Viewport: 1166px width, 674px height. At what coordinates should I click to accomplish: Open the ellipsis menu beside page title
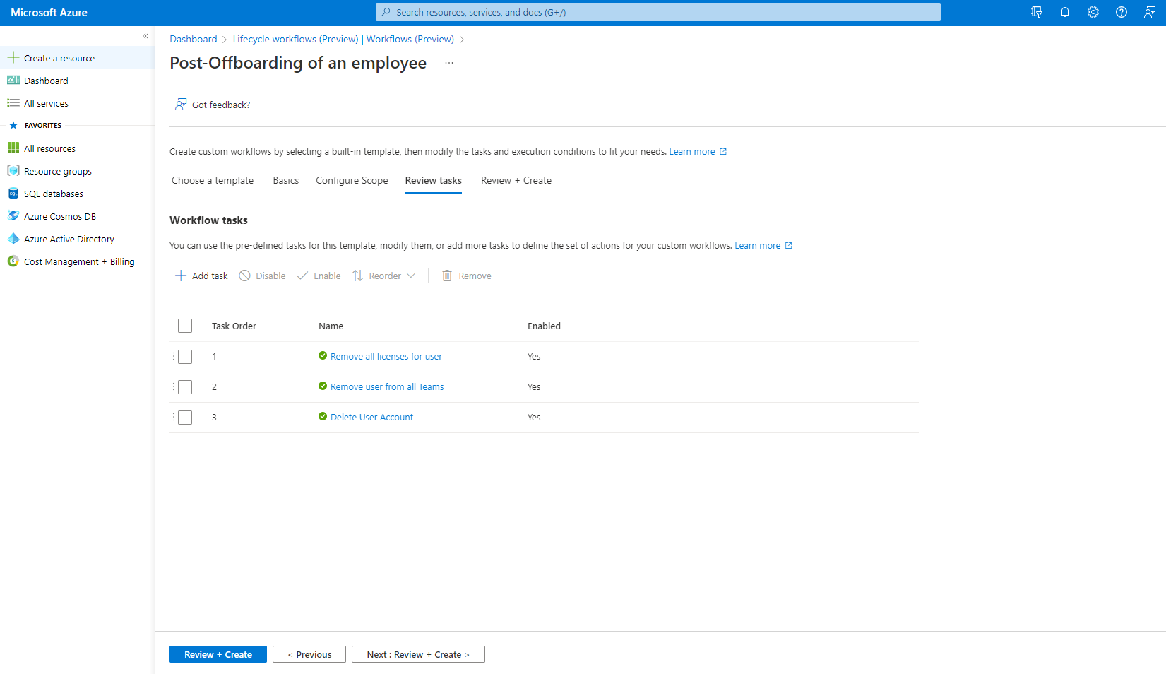448,64
